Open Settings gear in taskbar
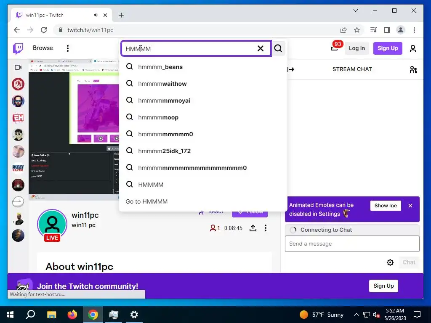This screenshot has width=431, height=323. [134, 315]
